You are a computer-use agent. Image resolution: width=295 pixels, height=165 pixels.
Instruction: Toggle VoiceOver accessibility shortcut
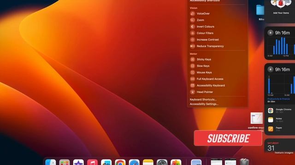click(x=217, y=13)
